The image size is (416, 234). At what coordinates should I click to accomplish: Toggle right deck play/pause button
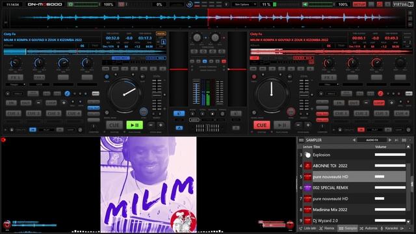(281, 125)
